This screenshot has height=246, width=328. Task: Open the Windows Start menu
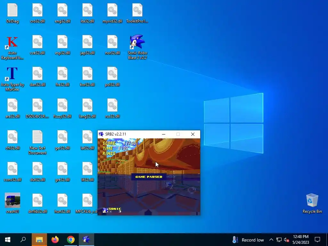coord(8,240)
